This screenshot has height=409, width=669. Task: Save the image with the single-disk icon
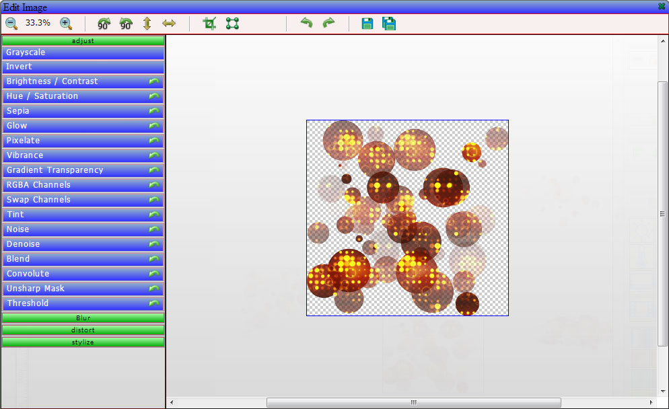[x=367, y=24]
